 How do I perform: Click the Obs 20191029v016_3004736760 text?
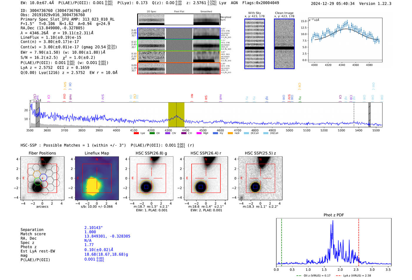53,15
